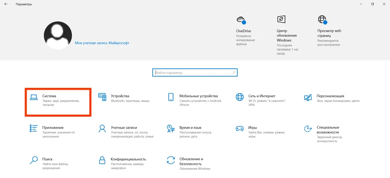Click the user avatar picture
The height and width of the screenshot is (178, 390).
point(58,35)
